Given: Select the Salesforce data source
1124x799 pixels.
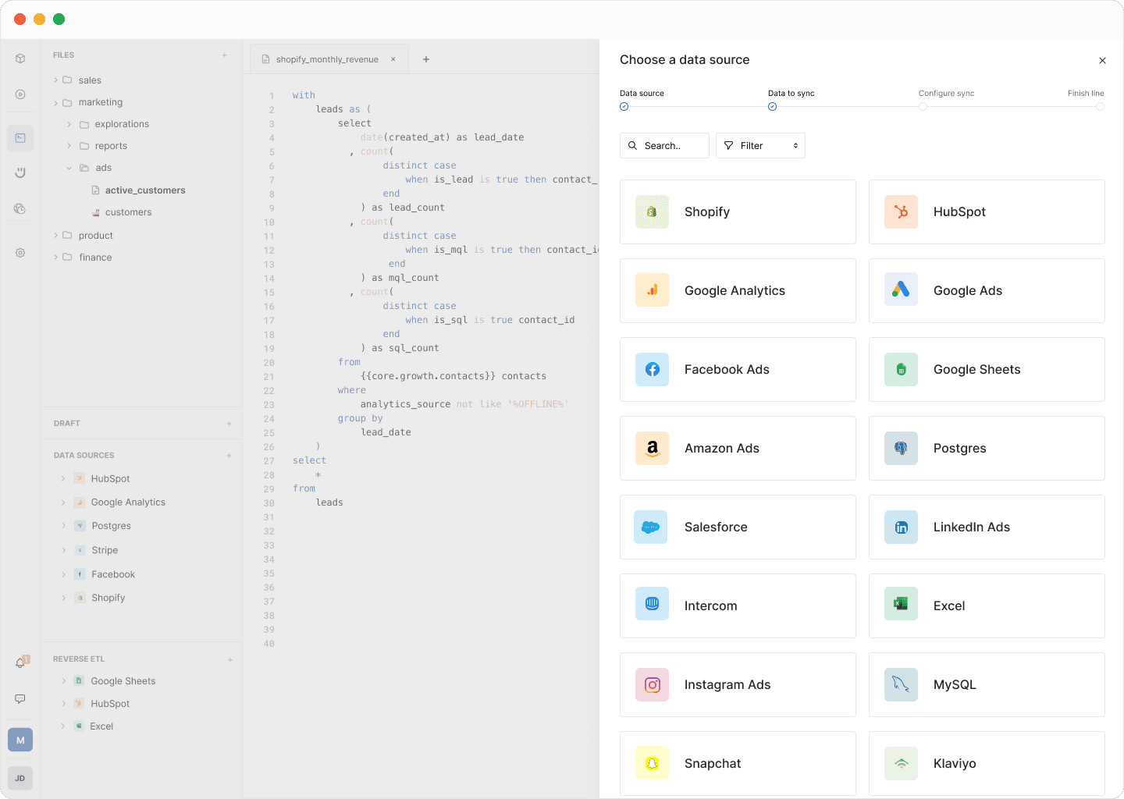Looking at the screenshot, I should (x=737, y=527).
